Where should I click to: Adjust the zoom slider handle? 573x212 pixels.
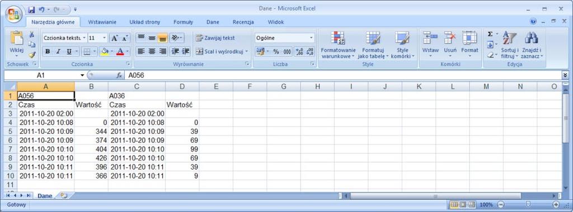click(x=528, y=205)
